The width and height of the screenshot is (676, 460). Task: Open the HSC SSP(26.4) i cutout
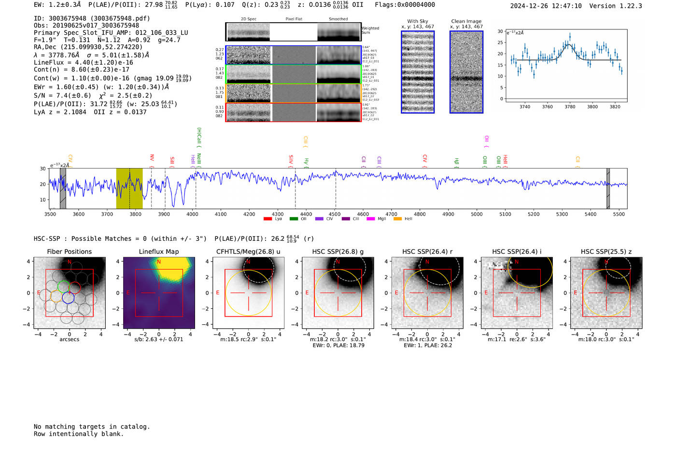click(517, 293)
